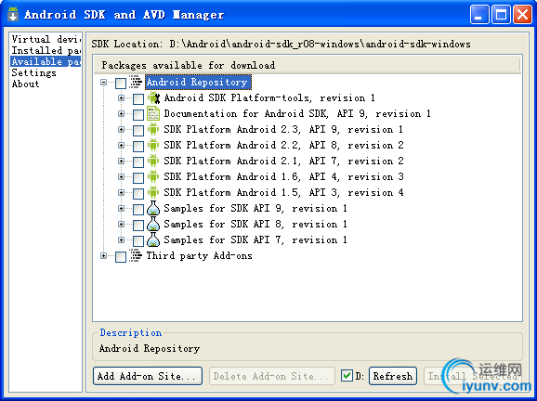Viewport: 537px width, 401px height.
Task: Click the flask icon for Samples API 9
Action: click(x=153, y=208)
